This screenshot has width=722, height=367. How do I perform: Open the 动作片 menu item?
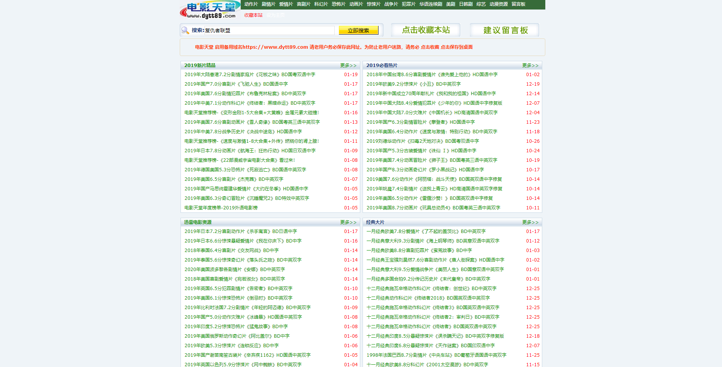pos(251,4)
